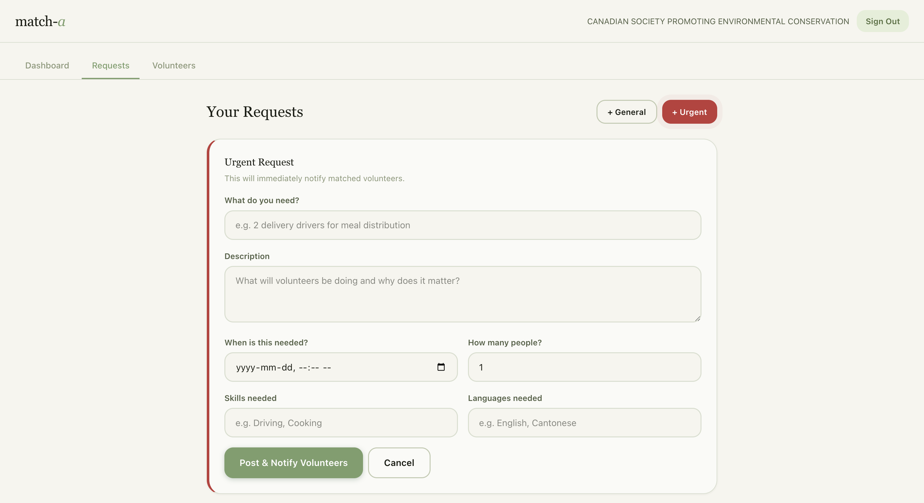Focus the Skills needed input
The width and height of the screenshot is (924, 503).
[341, 423]
